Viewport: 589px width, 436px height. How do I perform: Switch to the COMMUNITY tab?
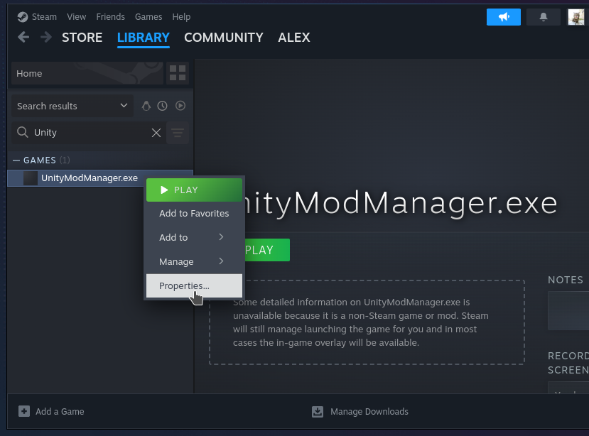point(224,38)
